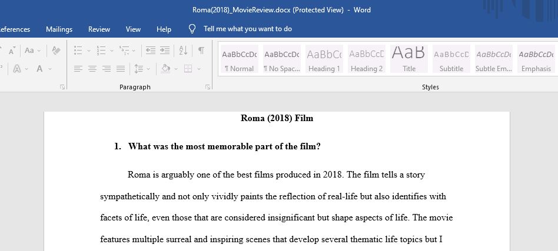Open the Line Spacing dropdown arrow
The height and width of the screenshot is (251, 558).
pos(148,69)
